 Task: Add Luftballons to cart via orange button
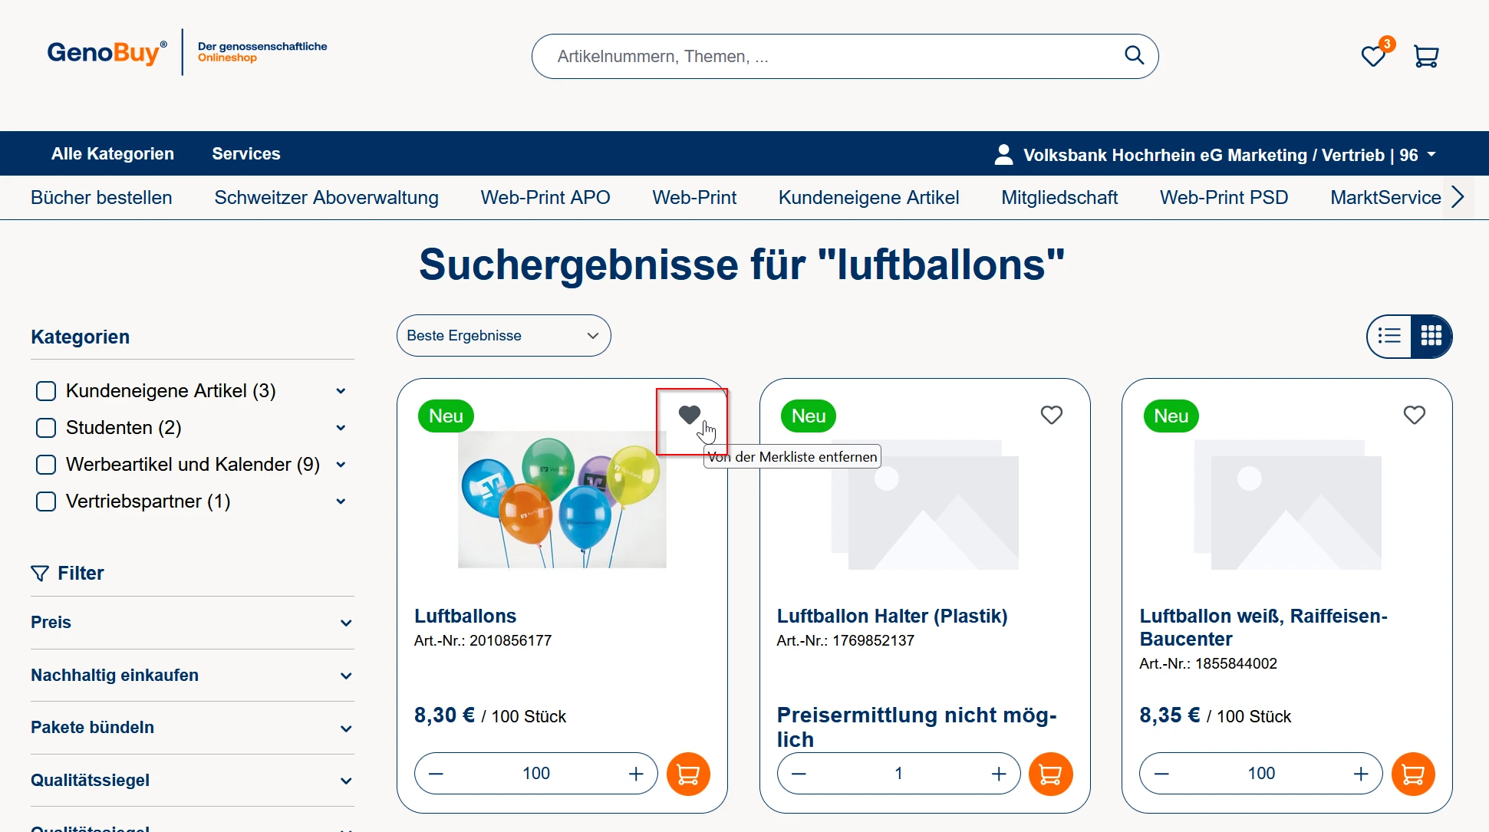(688, 774)
